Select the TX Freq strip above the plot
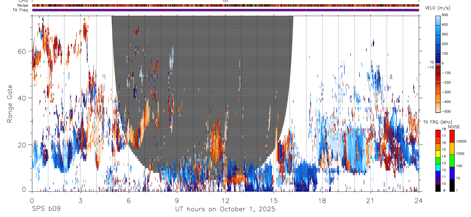Image resolution: width=471 pixels, height=217 pixels. (226, 10)
